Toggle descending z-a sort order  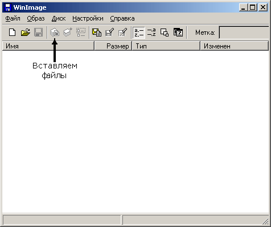point(151,33)
